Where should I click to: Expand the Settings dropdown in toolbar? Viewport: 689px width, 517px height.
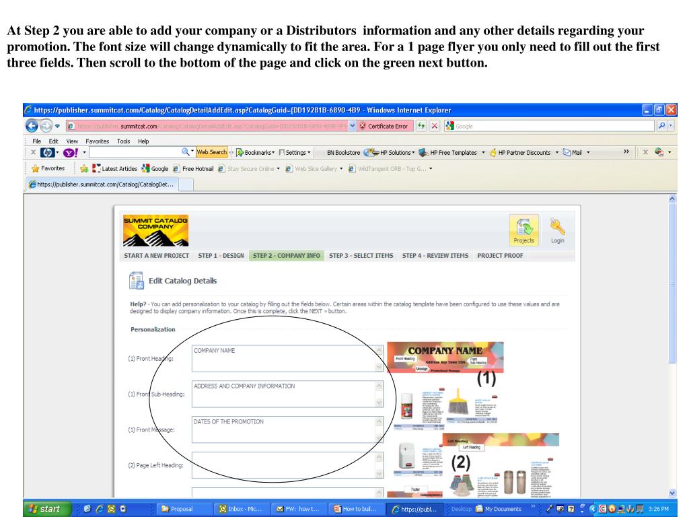[309, 153]
